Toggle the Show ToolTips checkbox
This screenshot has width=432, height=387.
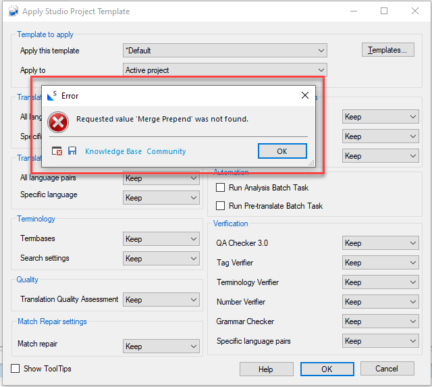click(15, 368)
